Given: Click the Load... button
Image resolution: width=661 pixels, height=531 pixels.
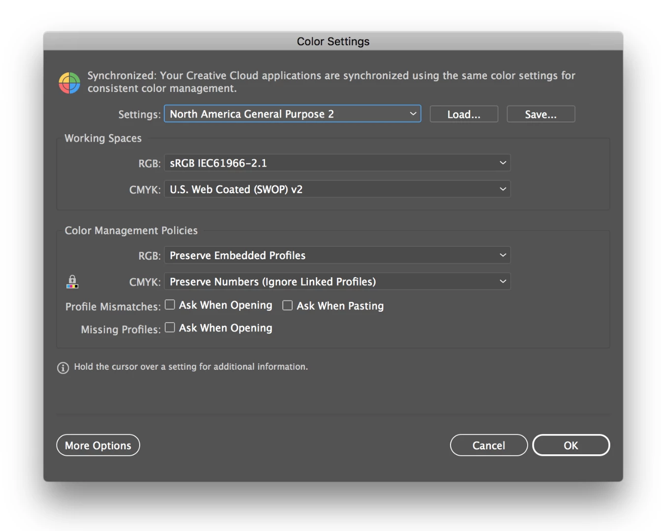Looking at the screenshot, I should pyautogui.click(x=464, y=114).
